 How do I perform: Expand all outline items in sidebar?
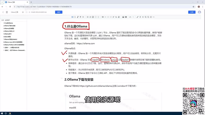click(7, 20)
